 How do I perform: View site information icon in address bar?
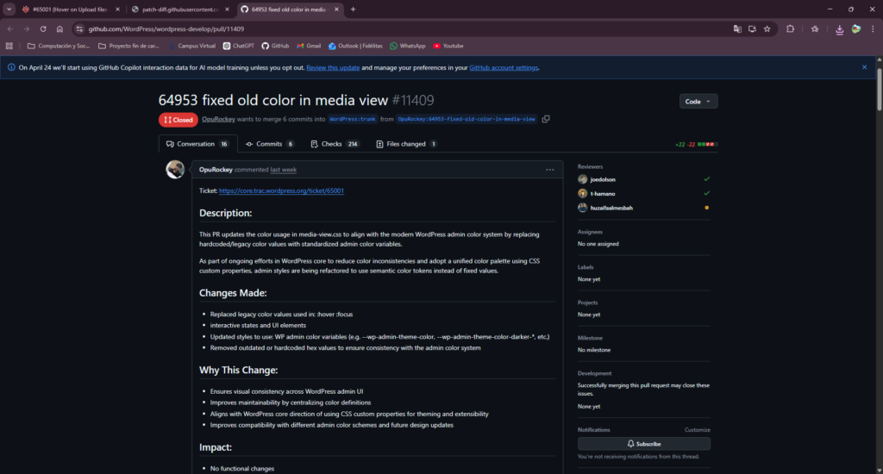click(79, 28)
